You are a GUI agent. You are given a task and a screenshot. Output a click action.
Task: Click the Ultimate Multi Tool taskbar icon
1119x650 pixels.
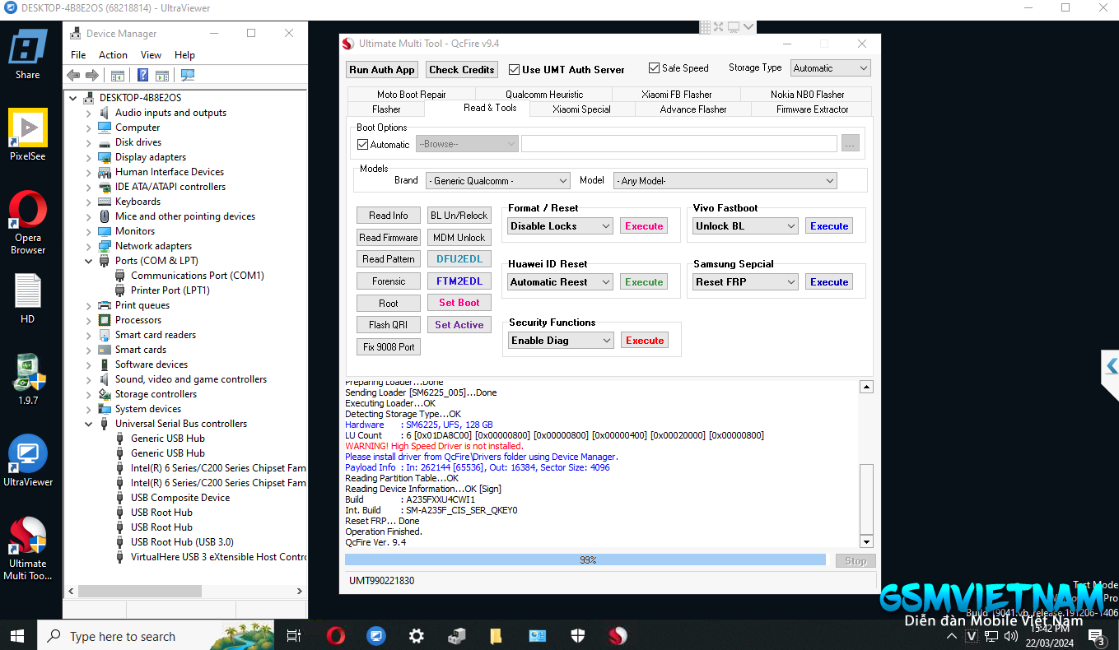(x=618, y=635)
